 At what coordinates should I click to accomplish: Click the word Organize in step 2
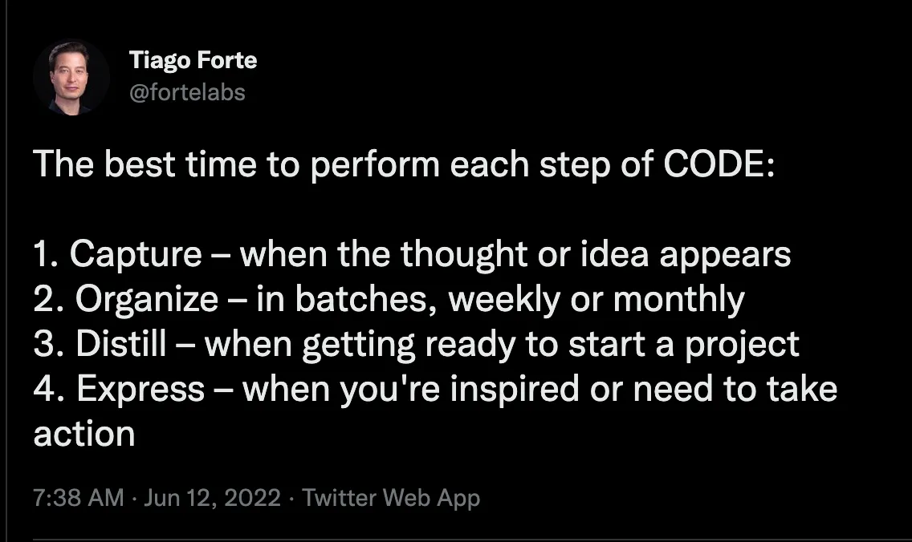[146, 300]
